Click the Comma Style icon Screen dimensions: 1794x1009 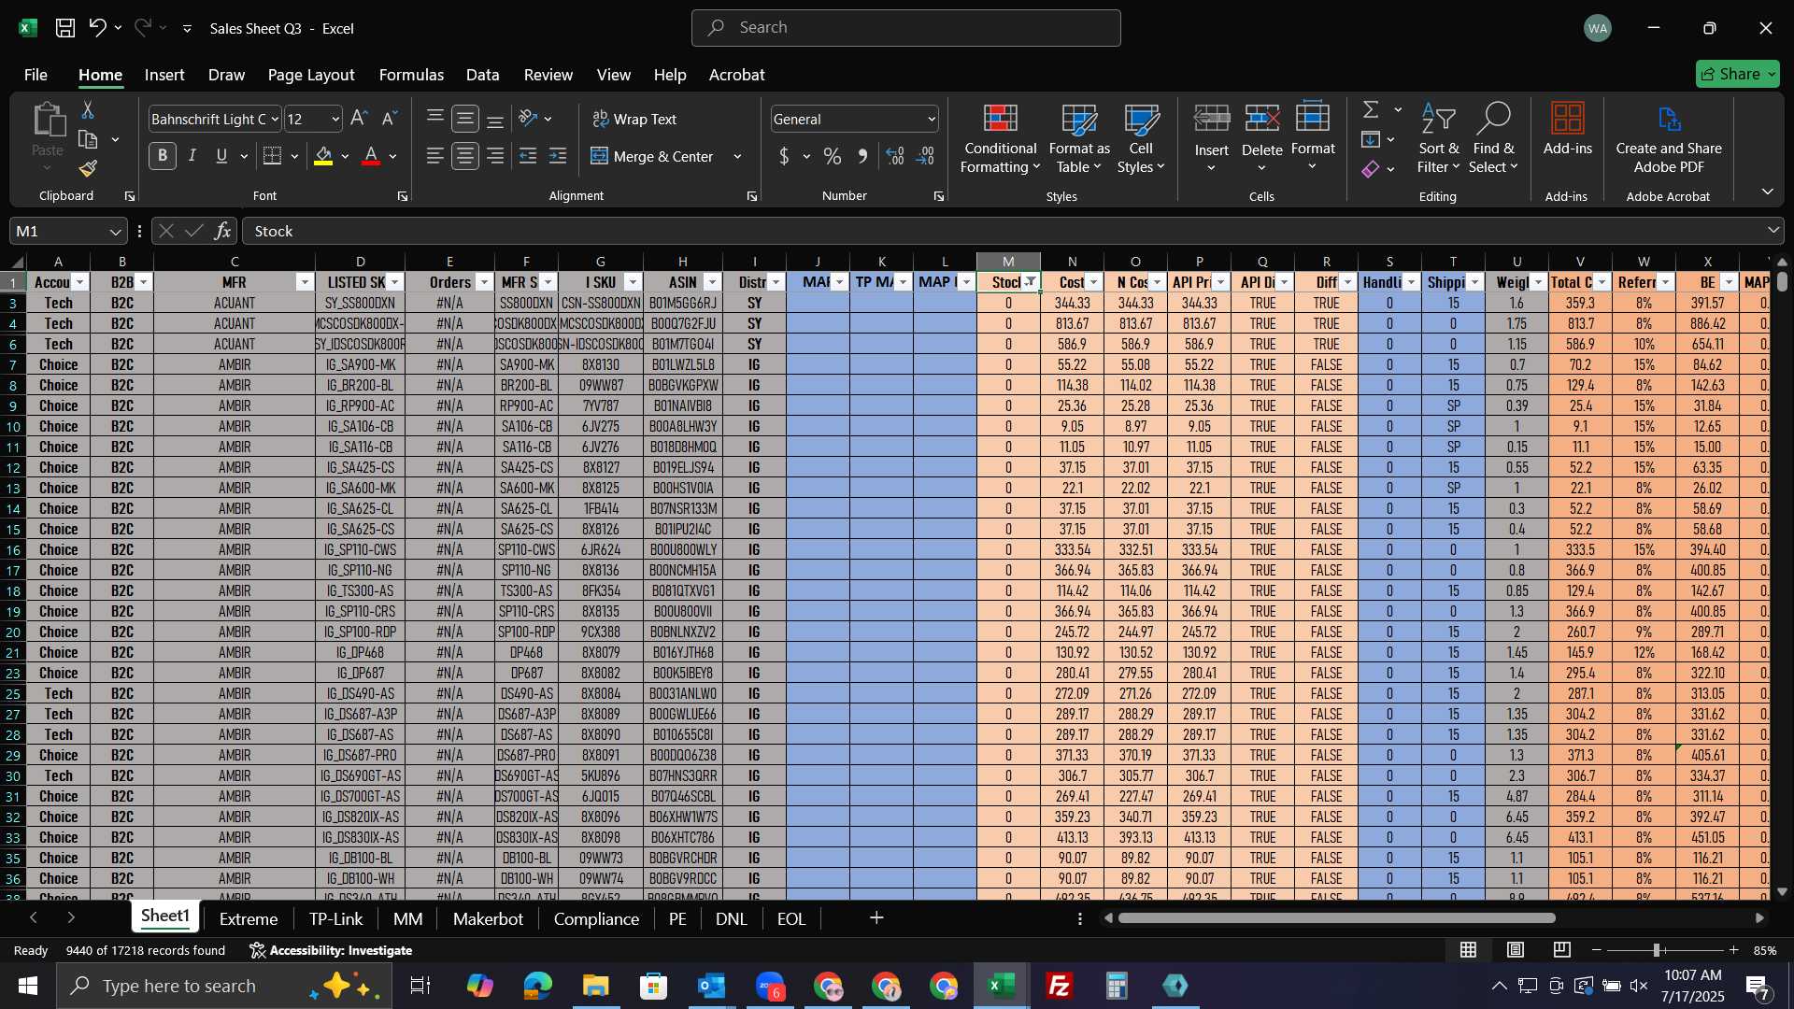(862, 156)
